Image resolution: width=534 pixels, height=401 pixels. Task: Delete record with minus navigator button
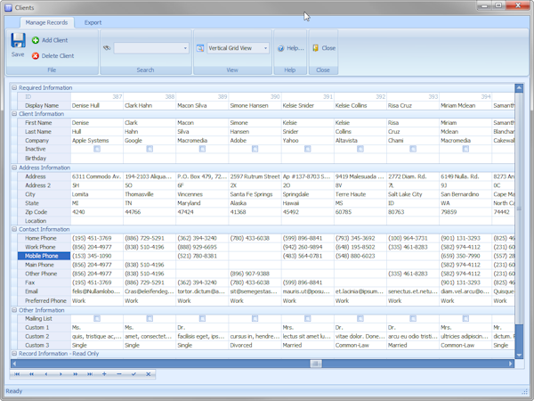(119, 374)
